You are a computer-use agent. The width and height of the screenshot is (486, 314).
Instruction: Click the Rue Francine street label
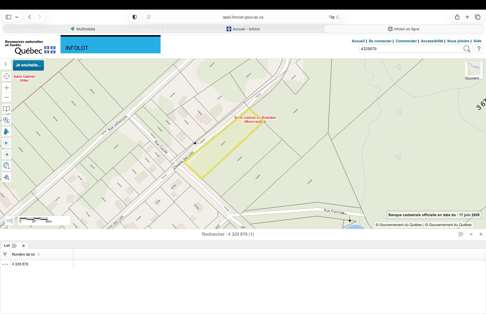(334, 211)
